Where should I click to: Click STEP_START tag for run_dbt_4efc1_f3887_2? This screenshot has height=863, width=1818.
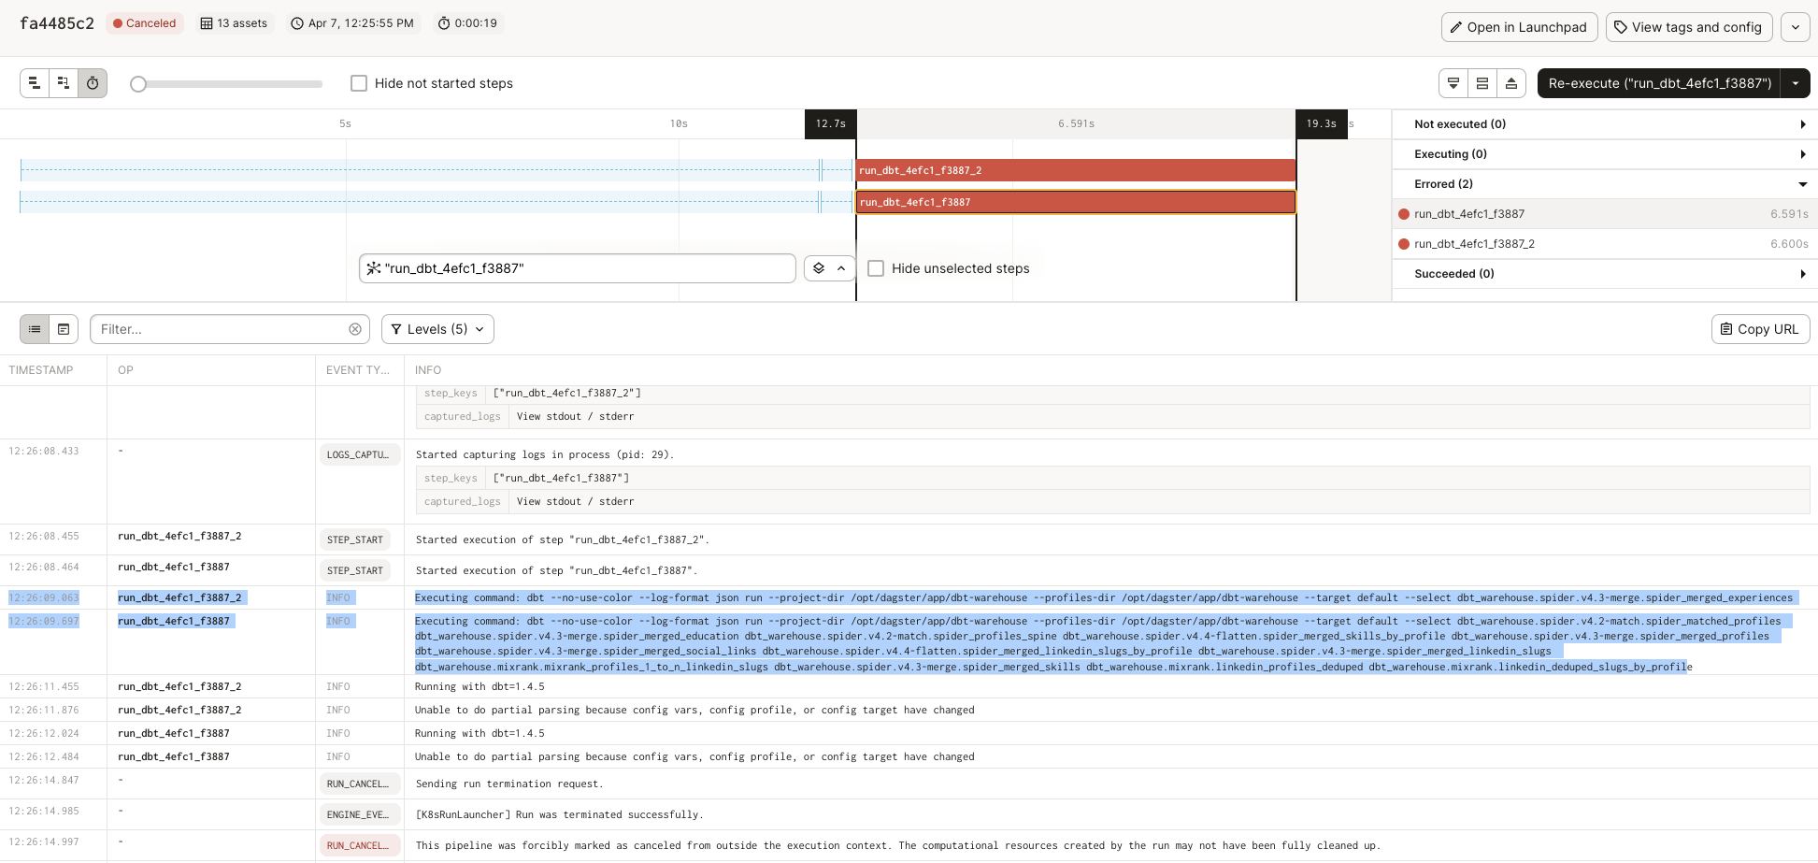[x=355, y=540]
